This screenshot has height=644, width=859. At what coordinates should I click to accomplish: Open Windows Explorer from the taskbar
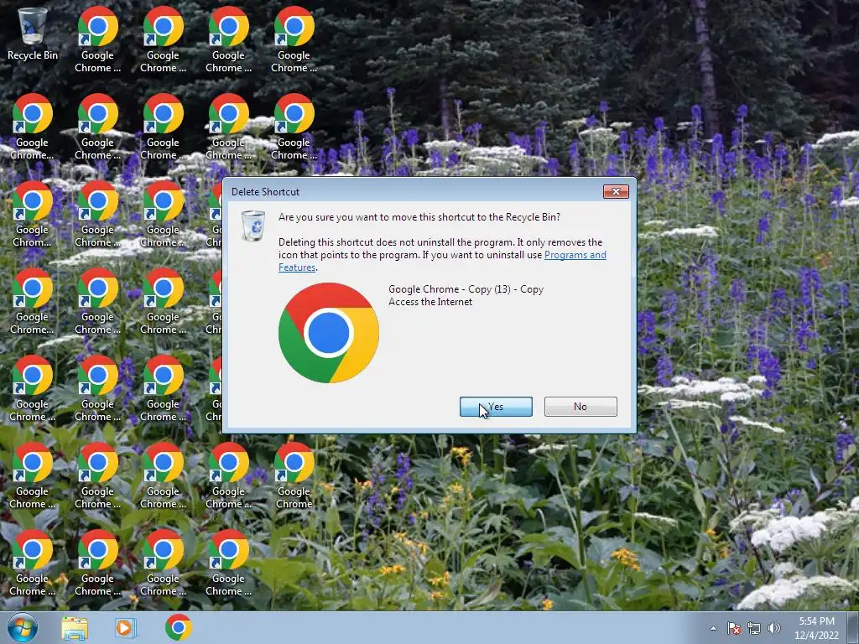click(75, 627)
